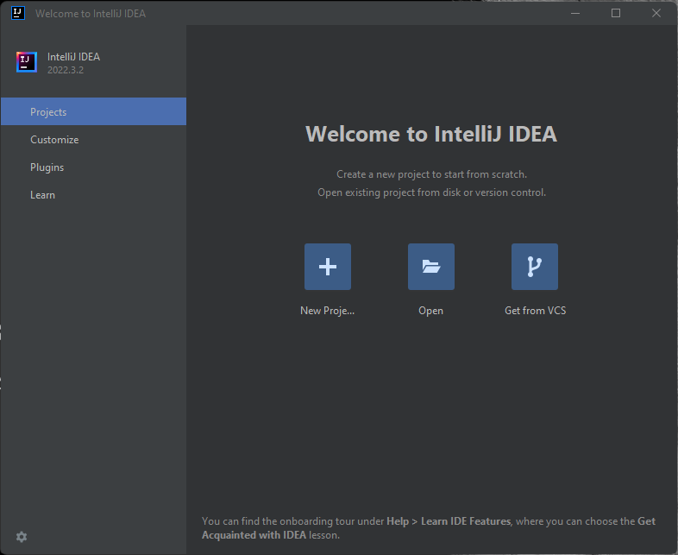Open the Plugins tab
678x555 pixels.
(93, 167)
